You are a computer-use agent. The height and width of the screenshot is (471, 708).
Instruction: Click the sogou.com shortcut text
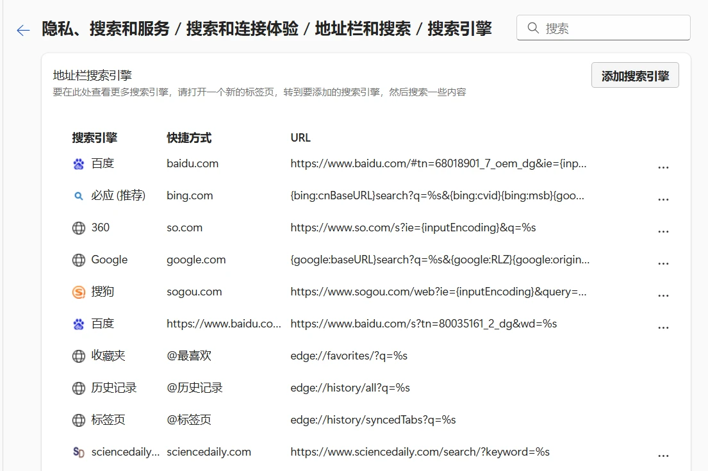[x=194, y=292]
